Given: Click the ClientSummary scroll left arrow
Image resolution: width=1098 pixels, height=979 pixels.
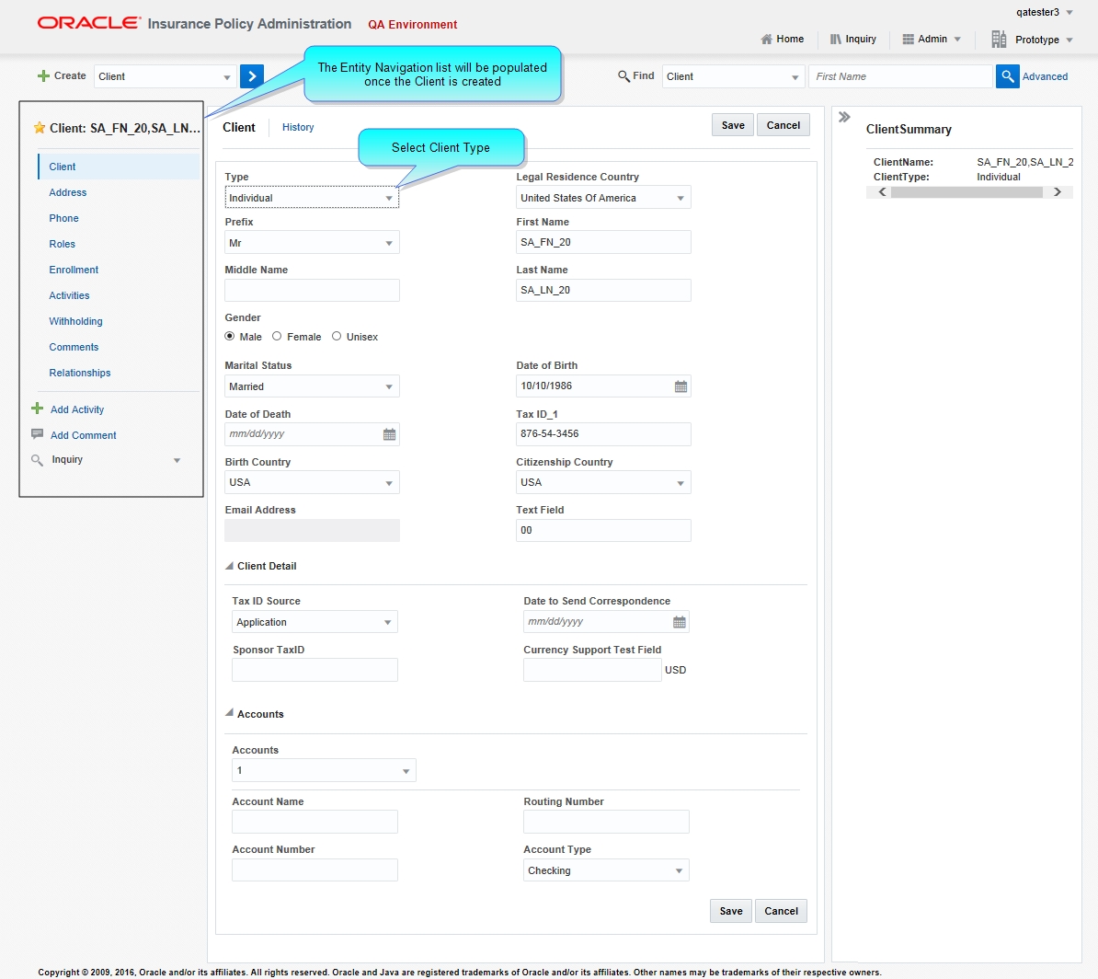Looking at the screenshot, I should pos(882,192).
